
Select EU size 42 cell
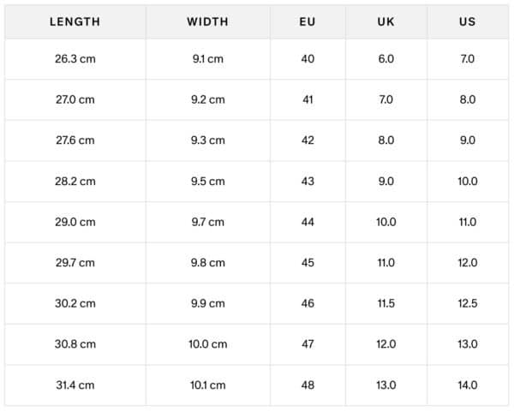coord(308,140)
